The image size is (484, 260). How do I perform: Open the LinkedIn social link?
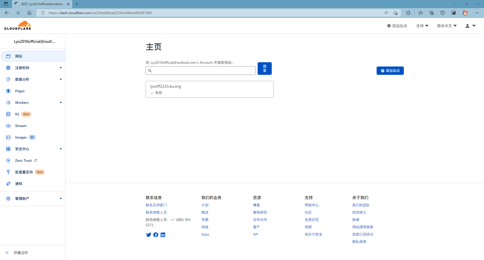pos(163,235)
